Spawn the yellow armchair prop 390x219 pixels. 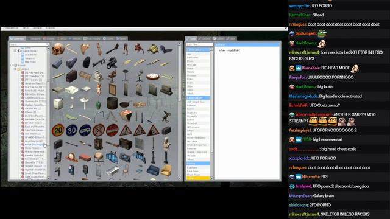coord(166,171)
